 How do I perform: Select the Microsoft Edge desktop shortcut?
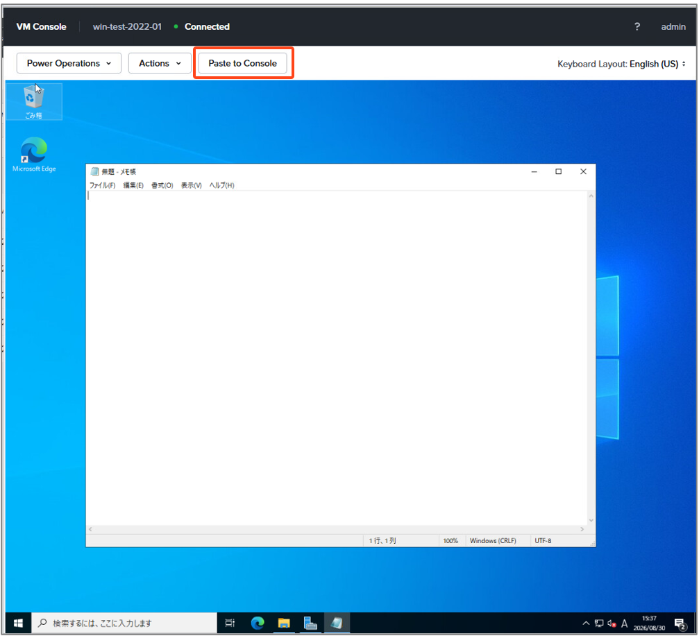(x=34, y=155)
